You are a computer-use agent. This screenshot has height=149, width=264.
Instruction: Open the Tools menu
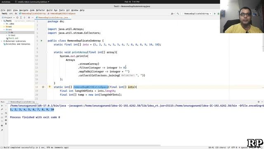point(62,10)
